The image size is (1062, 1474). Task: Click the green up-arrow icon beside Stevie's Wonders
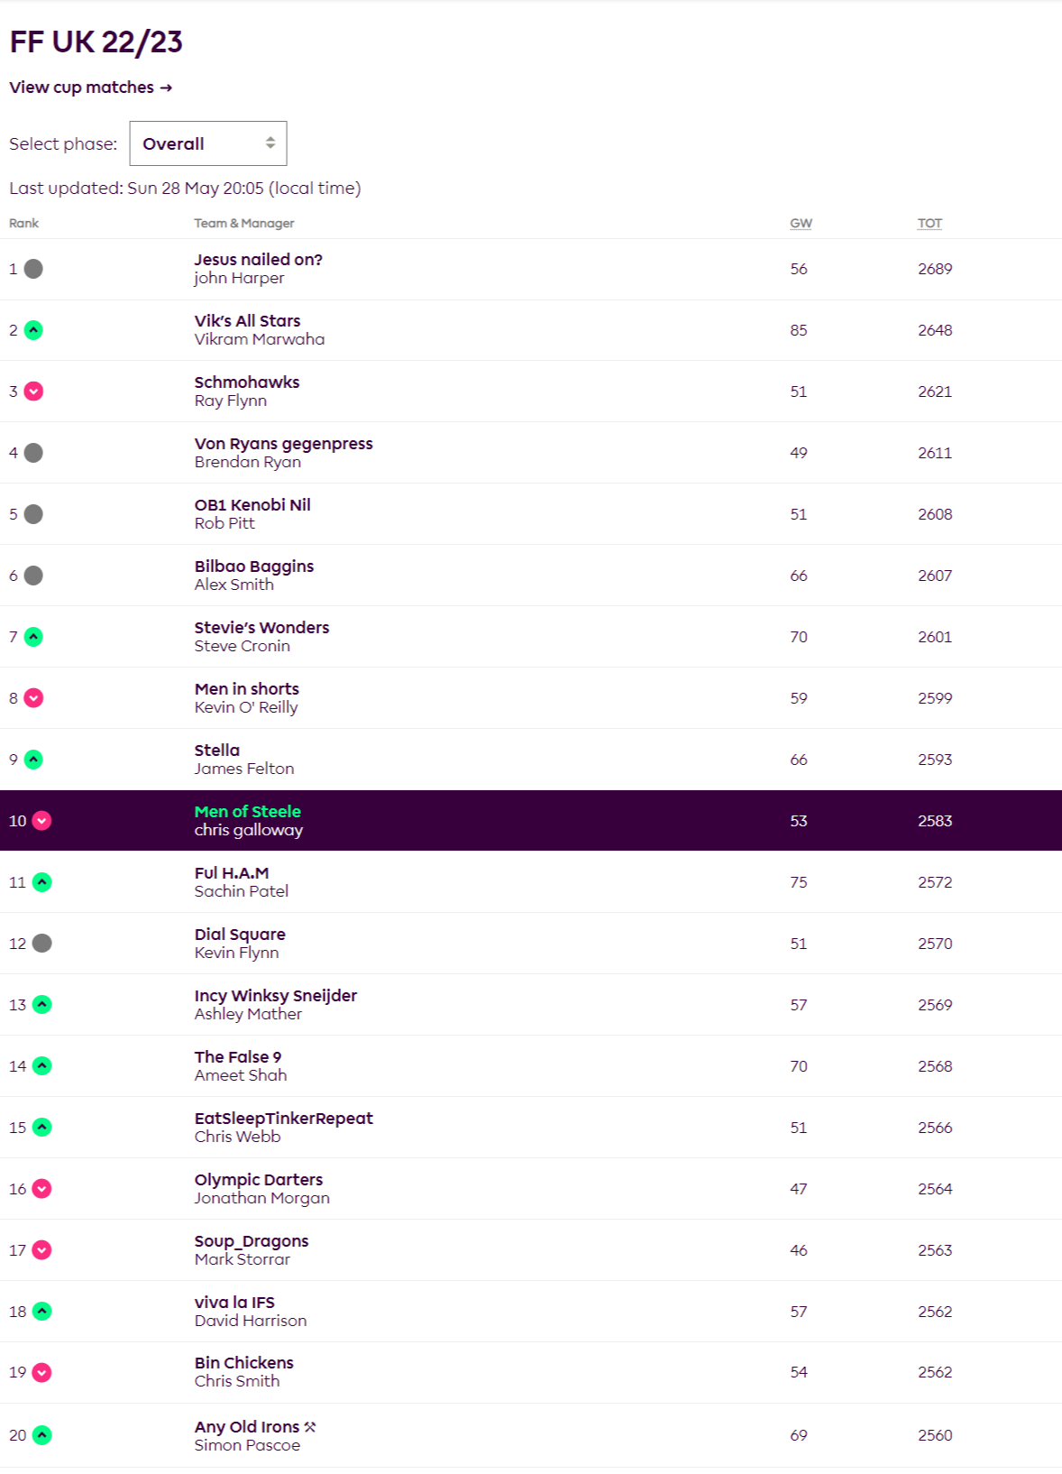click(x=33, y=637)
